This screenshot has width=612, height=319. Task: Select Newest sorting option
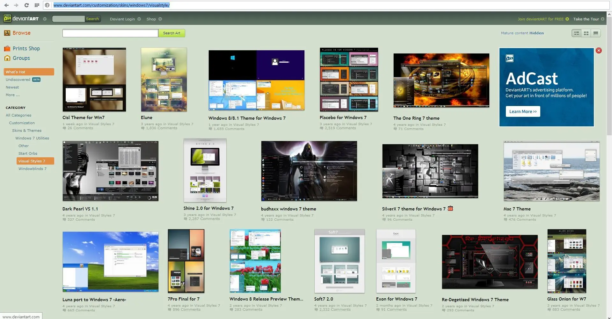pos(12,87)
